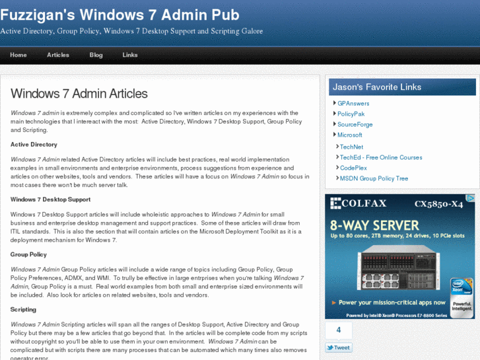The height and width of the screenshot is (360, 480).
Task: Open TechEd - Free Online Courses link
Action: point(381,157)
